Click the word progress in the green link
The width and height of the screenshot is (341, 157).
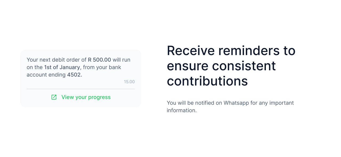tap(99, 97)
